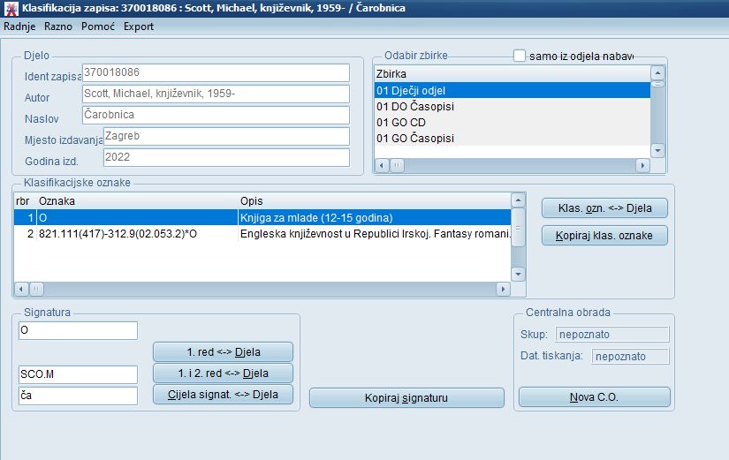Open the Radnje menu
This screenshot has height=460, width=729.
(x=19, y=26)
